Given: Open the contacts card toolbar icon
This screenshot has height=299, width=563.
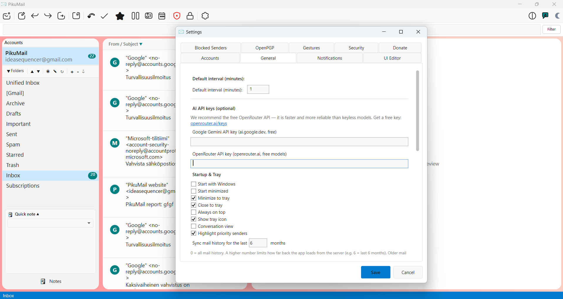Looking at the screenshot, I should click(x=149, y=16).
